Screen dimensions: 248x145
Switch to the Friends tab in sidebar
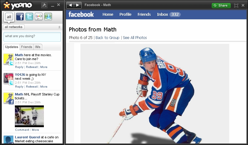[27, 47]
